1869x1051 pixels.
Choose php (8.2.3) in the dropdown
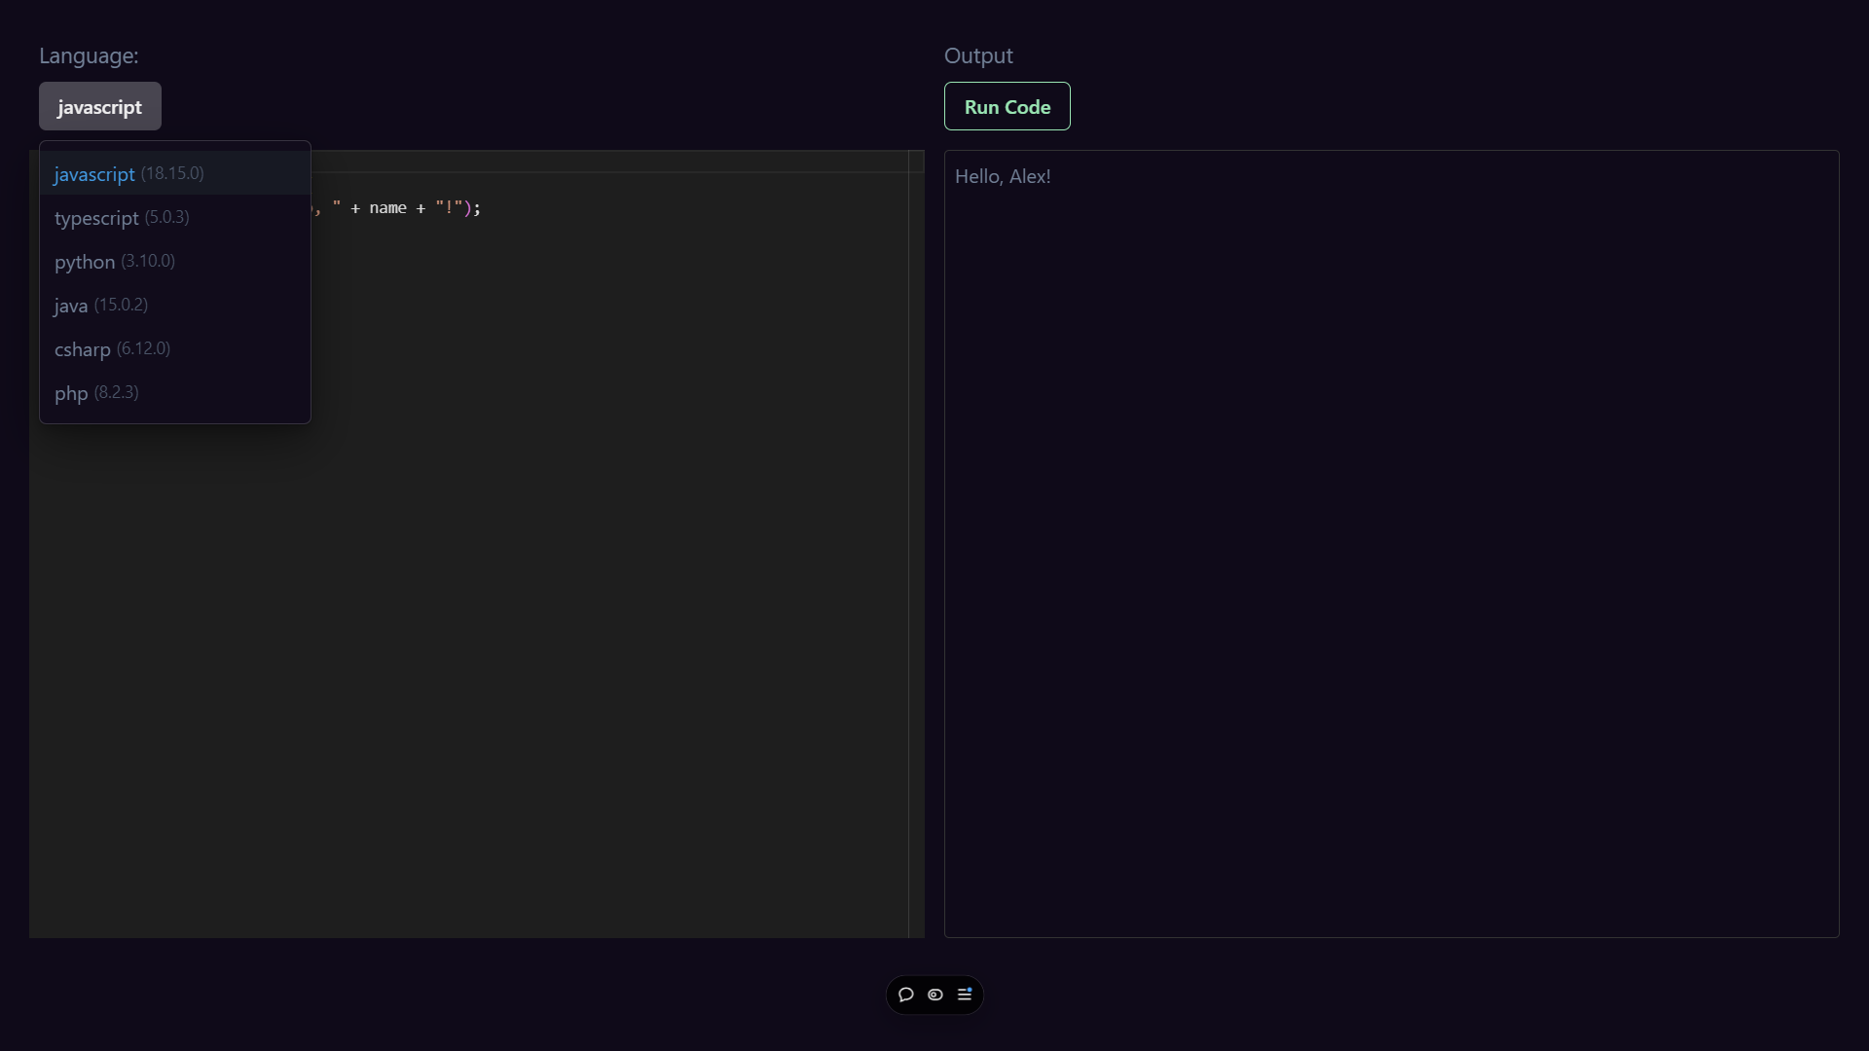175,392
